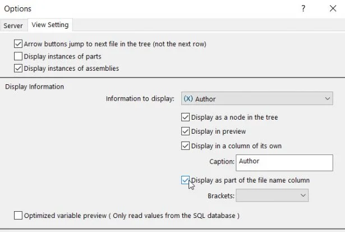
Task: Click the Options dialog title bar
Action: 140,8
